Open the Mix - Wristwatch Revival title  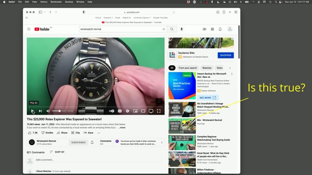(x=209, y=120)
